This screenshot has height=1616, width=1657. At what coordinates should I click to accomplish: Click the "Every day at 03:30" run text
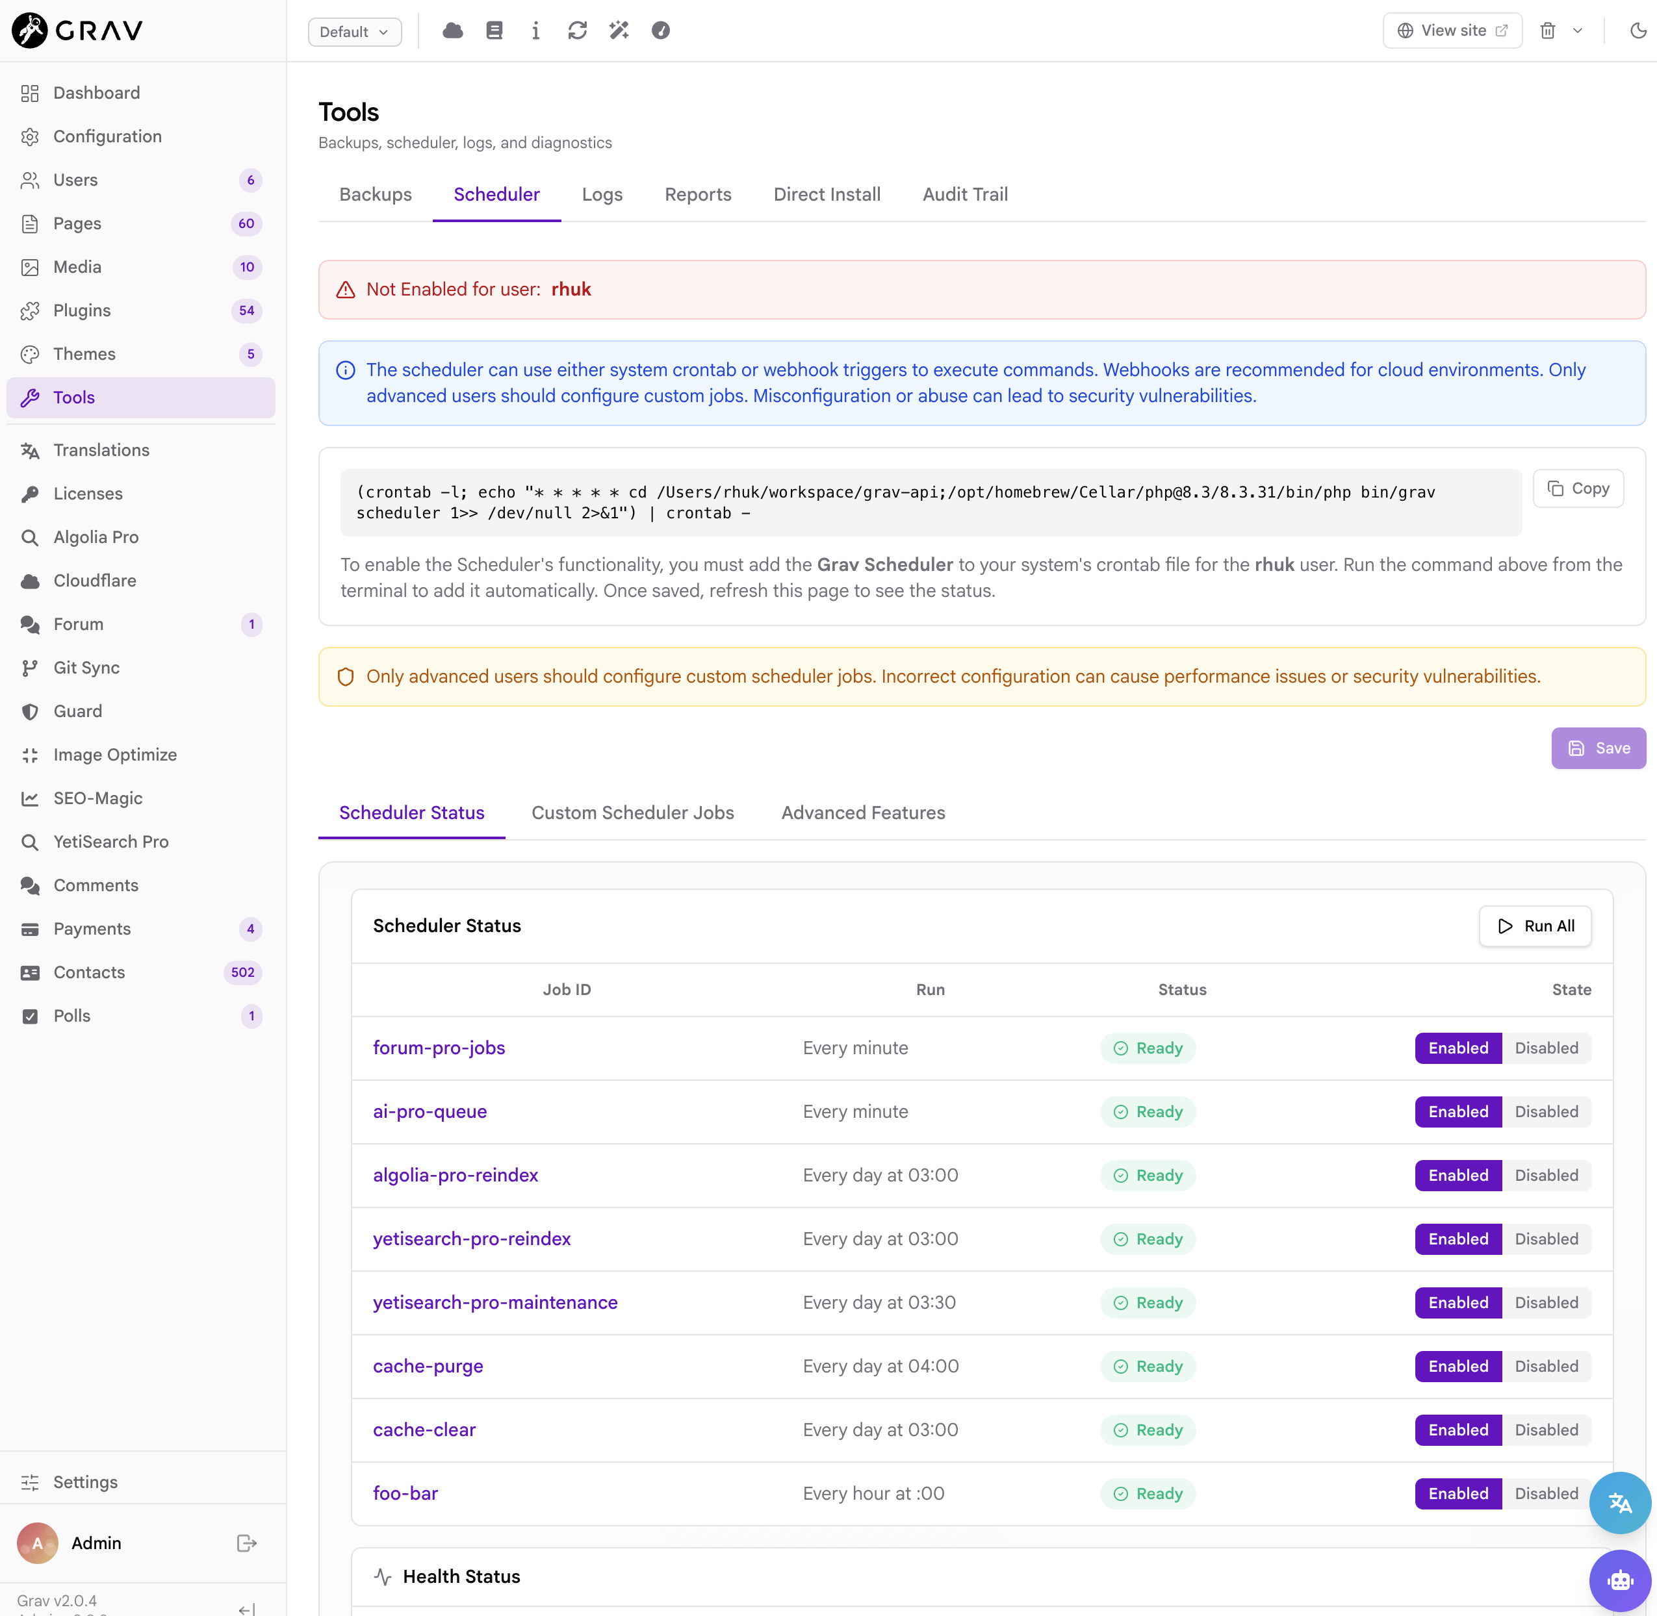(879, 1303)
